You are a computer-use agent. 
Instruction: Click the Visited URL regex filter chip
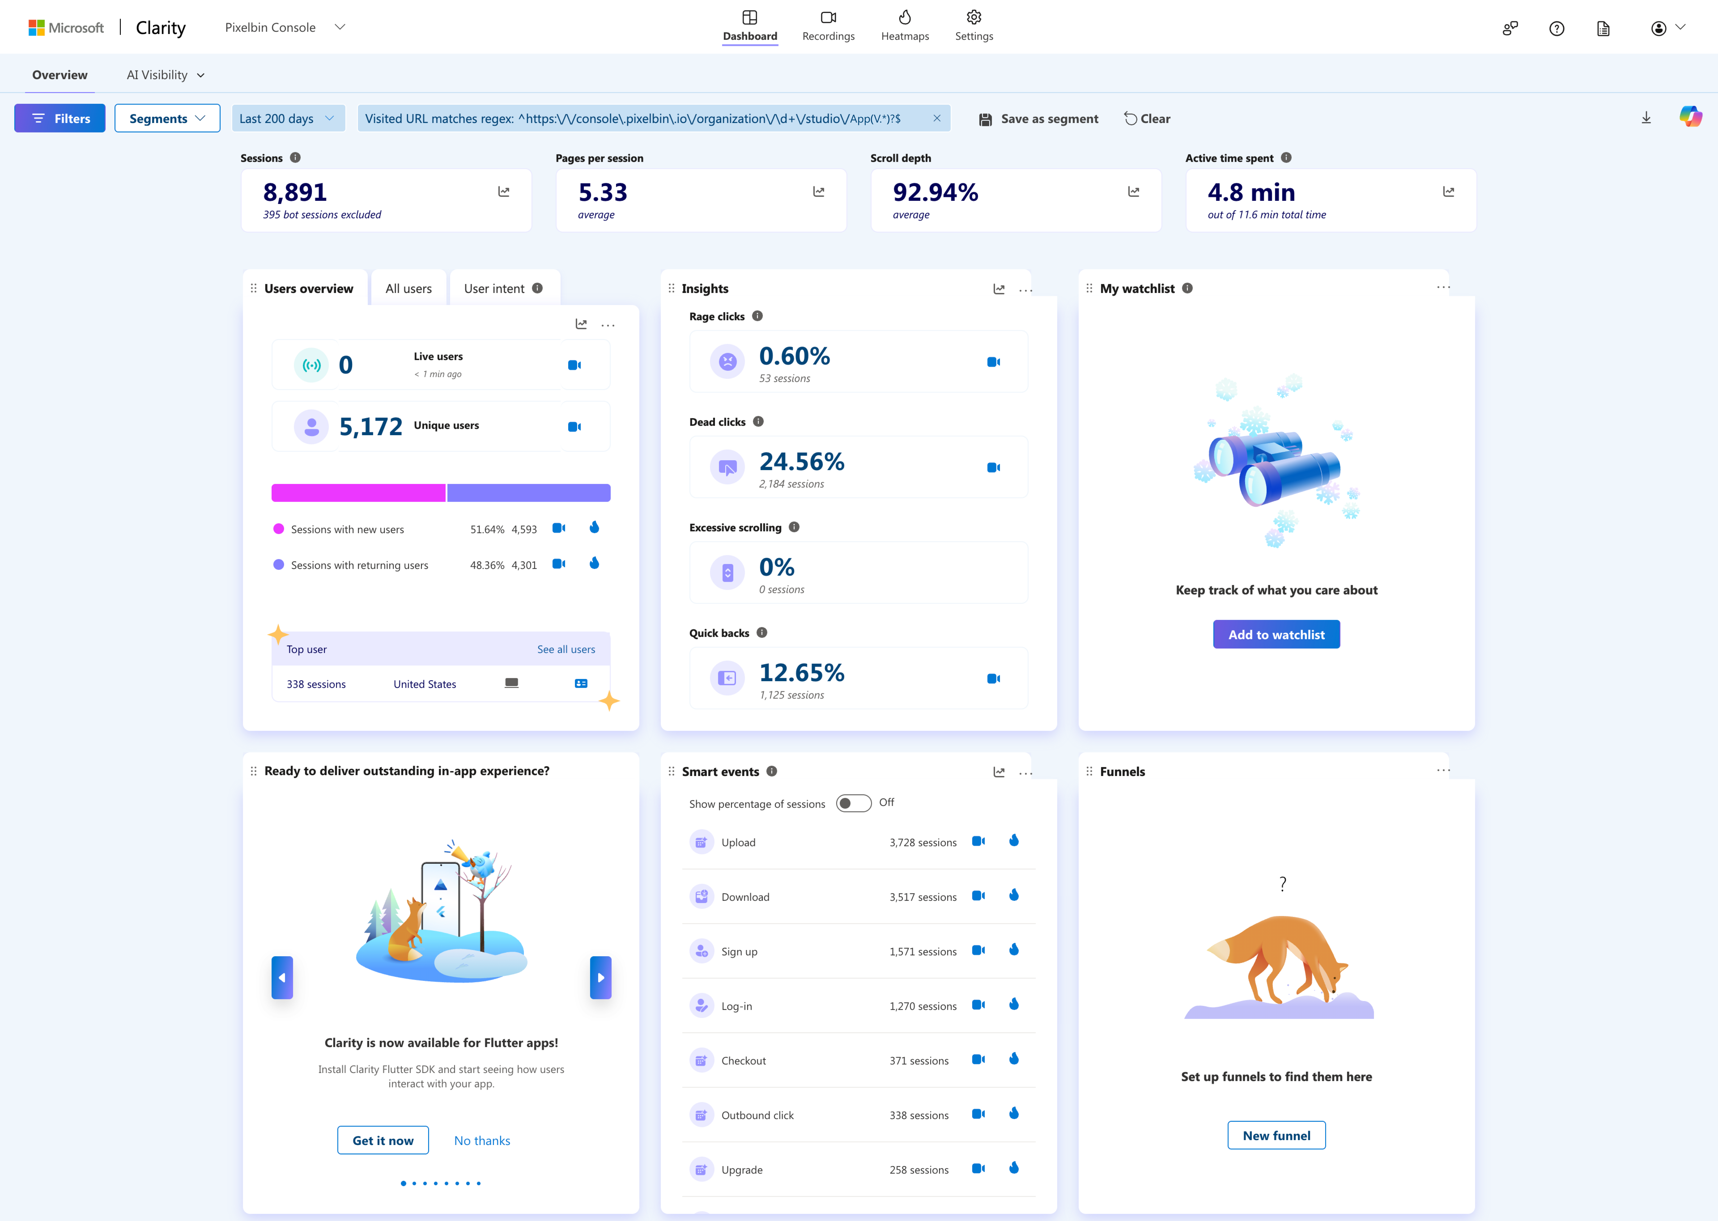653,118
